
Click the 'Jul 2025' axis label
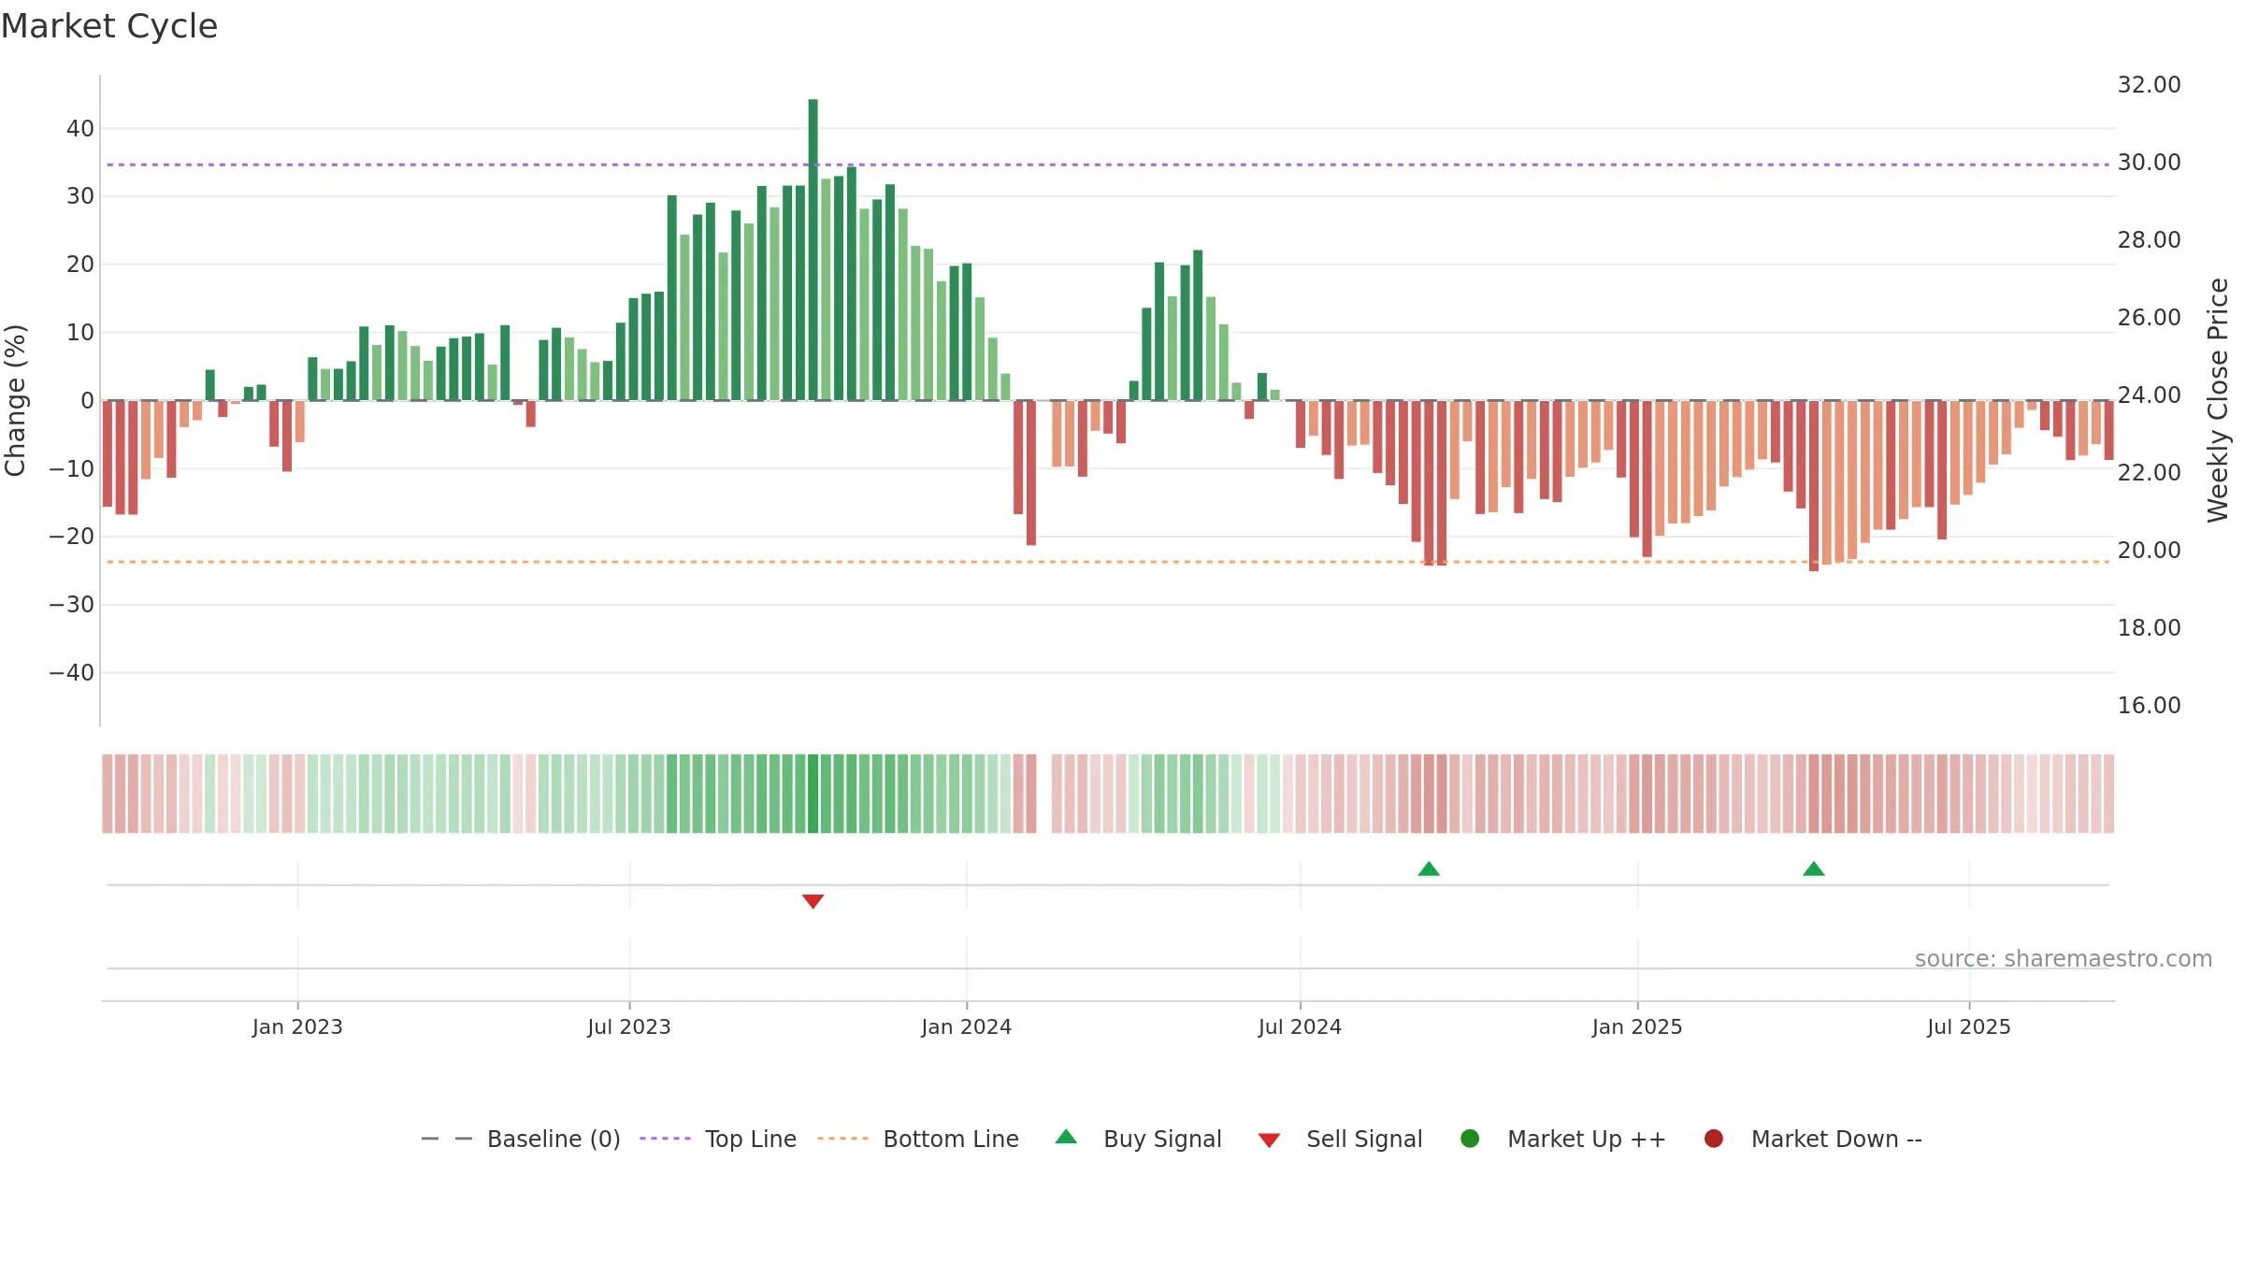(1969, 1027)
